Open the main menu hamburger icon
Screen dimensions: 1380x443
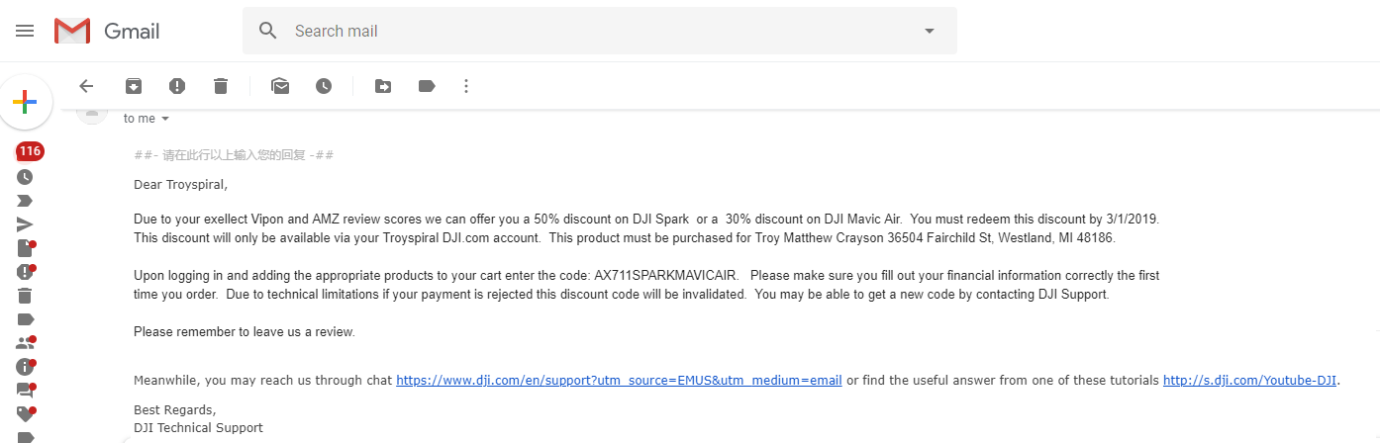pyautogui.click(x=25, y=31)
